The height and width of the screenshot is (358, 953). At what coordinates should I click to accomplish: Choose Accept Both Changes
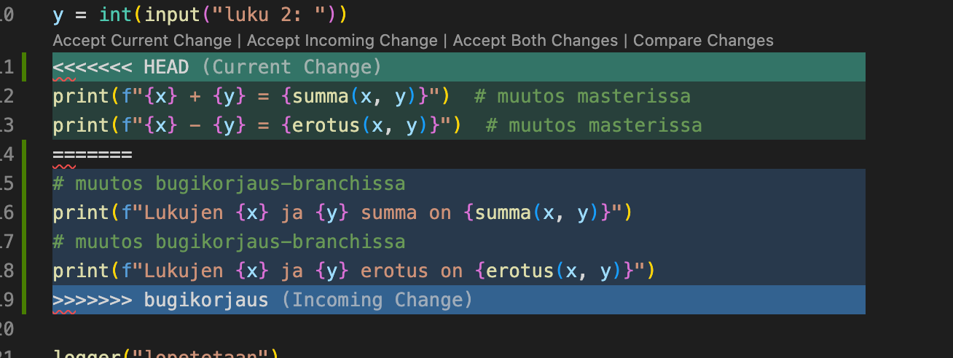click(535, 41)
